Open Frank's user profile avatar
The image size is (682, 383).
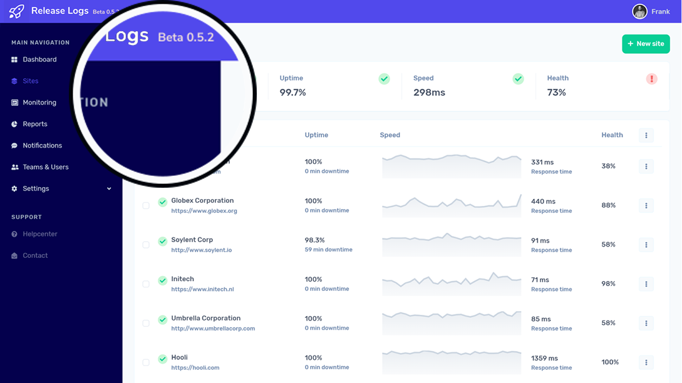pyautogui.click(x=639, y=11)
